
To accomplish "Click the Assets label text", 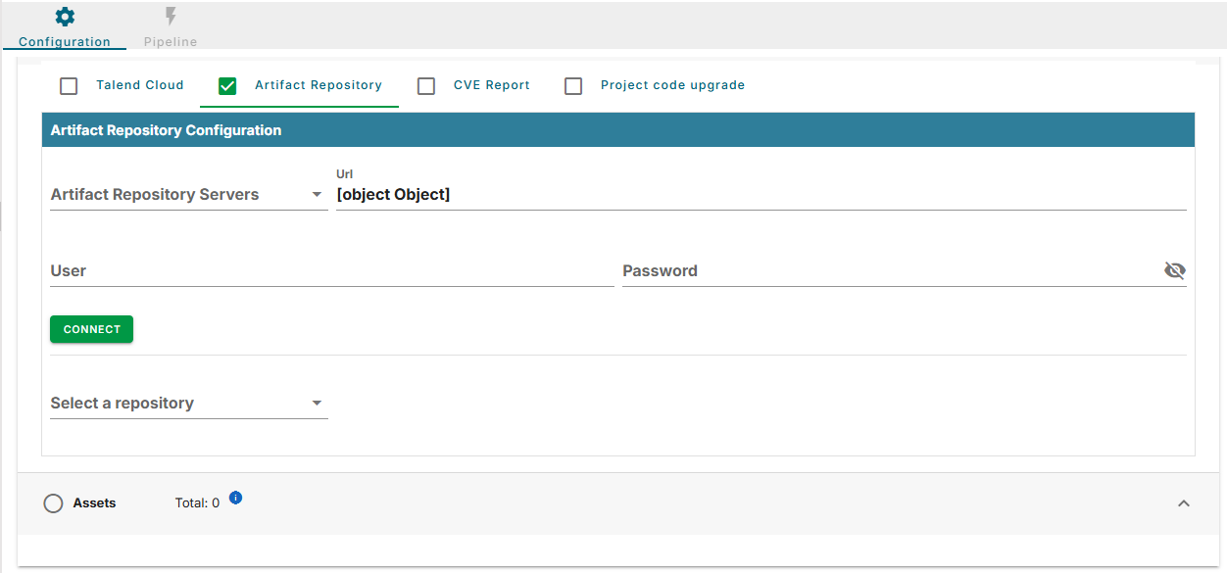I will 94,503.
